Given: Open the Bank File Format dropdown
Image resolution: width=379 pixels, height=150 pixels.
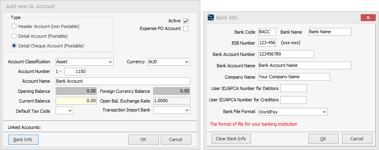Looking at the screenshot, I should click(x=293, y=111).
